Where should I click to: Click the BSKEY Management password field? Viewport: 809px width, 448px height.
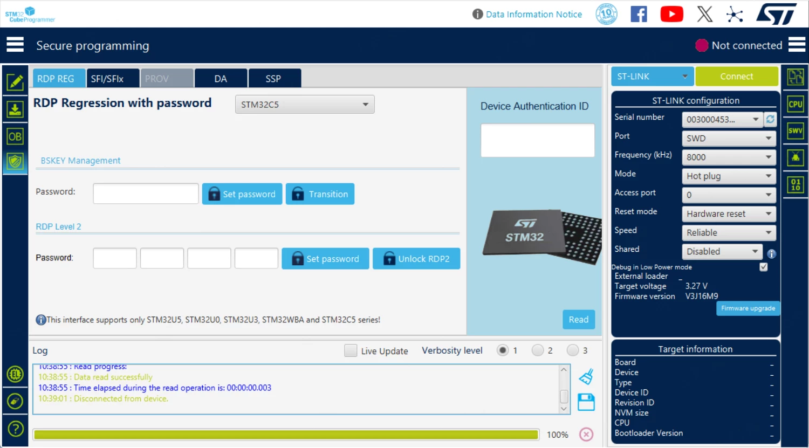(146, 194)
